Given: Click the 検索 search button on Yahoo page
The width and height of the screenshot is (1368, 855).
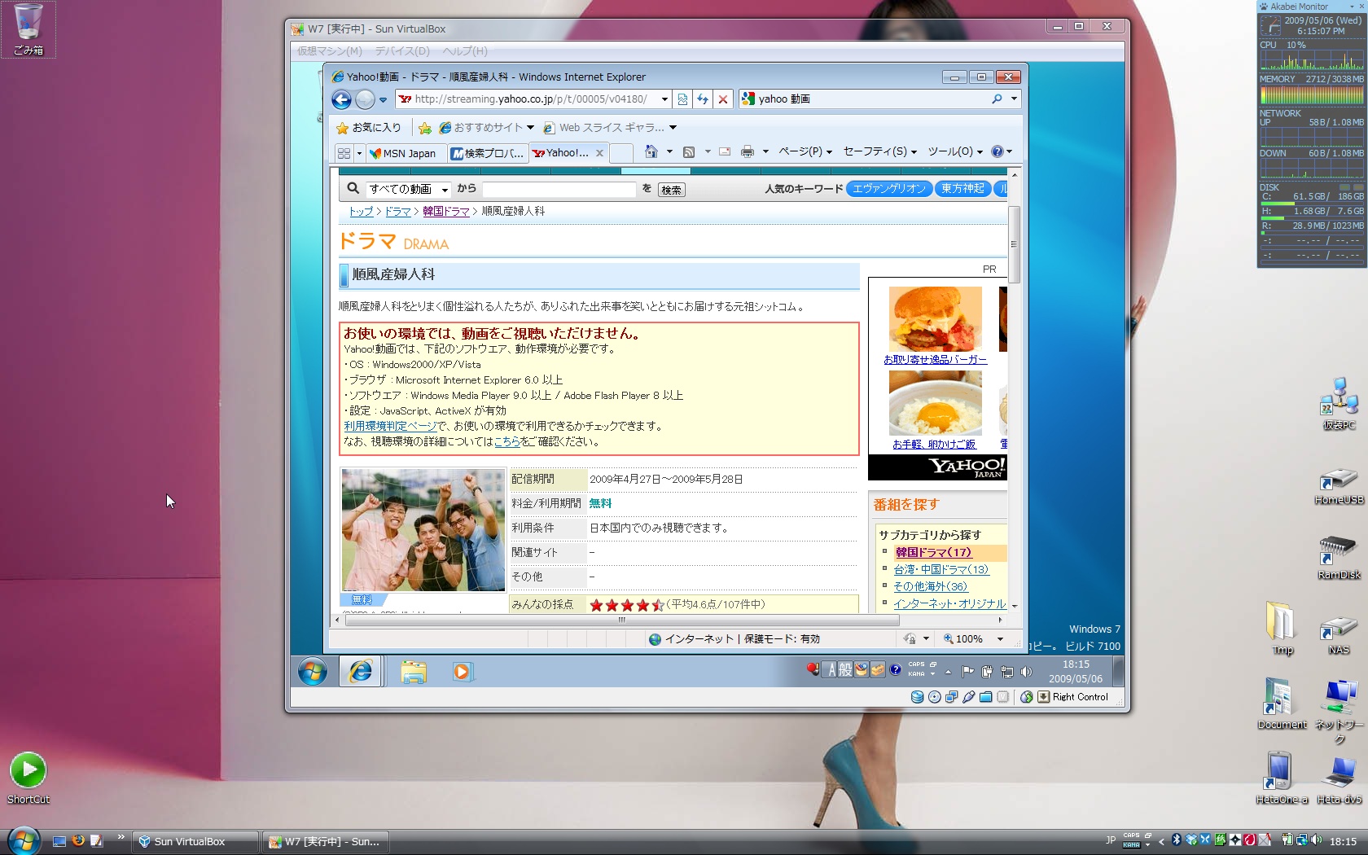Looking at the screenshot, I should [671, 190].
